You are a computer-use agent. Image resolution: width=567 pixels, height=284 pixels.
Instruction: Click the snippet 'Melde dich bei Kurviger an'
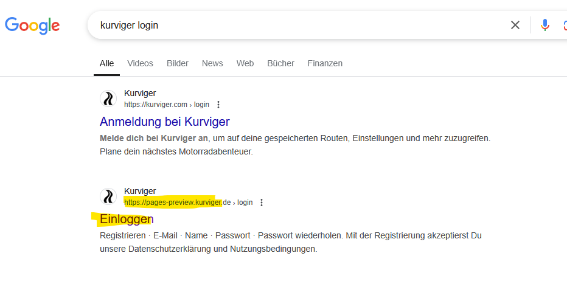click(x=154, y=139)
